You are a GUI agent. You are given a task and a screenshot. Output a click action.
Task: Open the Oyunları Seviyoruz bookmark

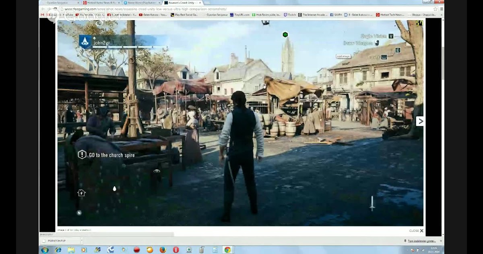click(215, 15)
